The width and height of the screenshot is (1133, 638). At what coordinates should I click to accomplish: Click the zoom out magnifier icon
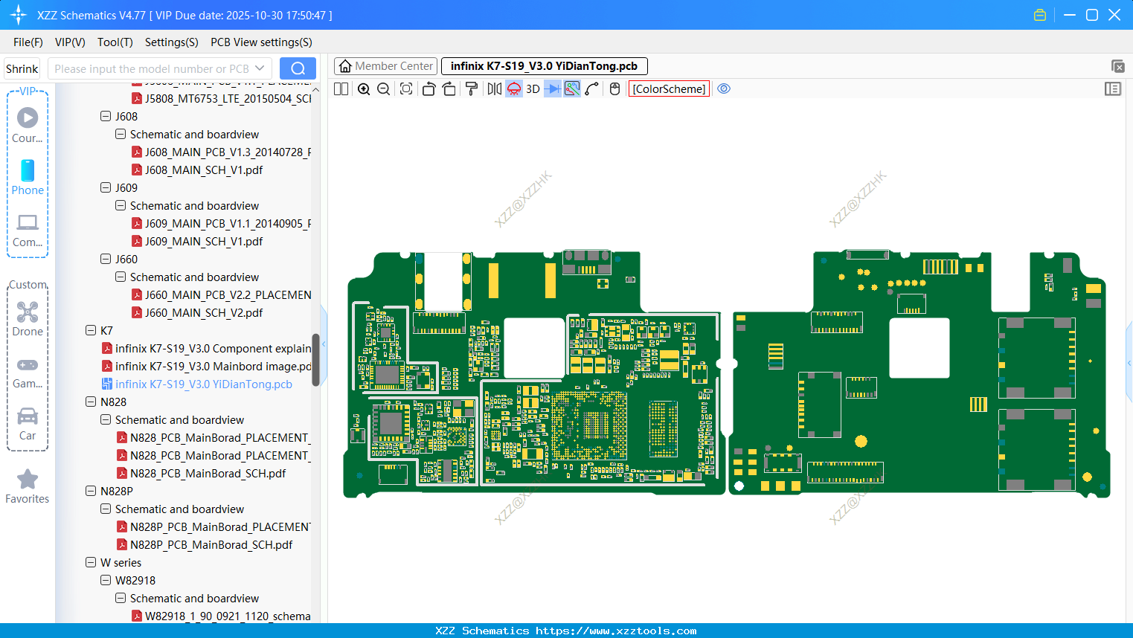tap(384, 89)
